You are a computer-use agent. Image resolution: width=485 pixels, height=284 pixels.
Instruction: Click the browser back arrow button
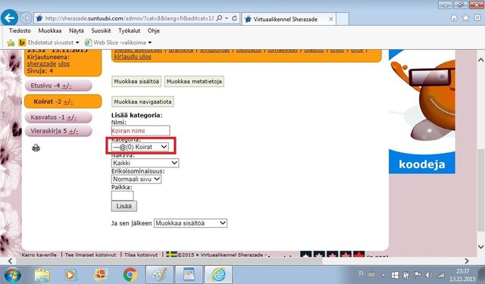click(10, 18)
